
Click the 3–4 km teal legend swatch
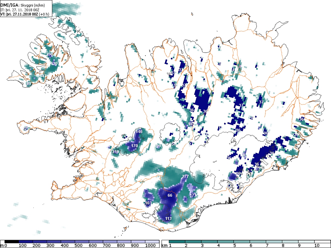209,242
